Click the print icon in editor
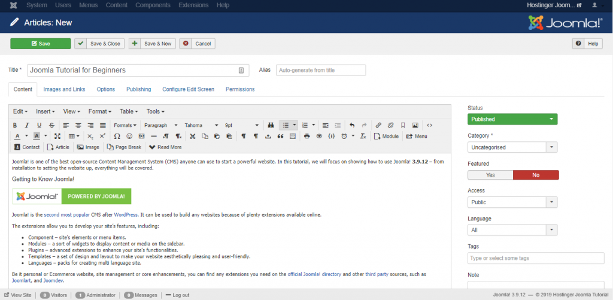Screen dimensions: 613x300 point(307,136)
